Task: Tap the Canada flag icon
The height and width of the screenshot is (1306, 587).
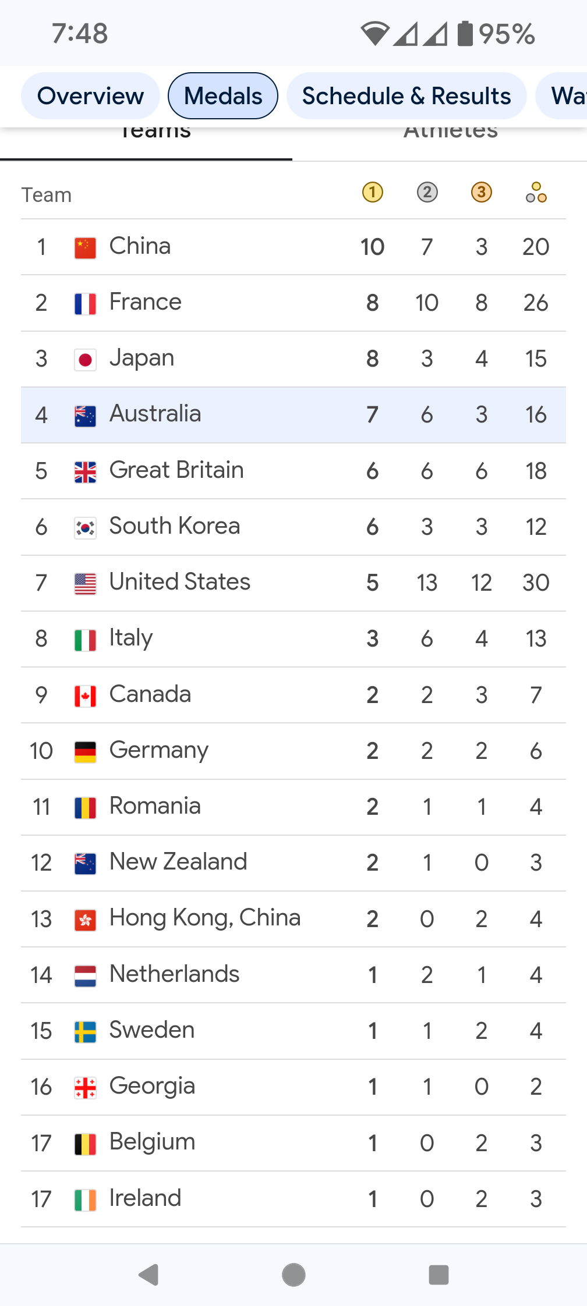Action: [85, 695]
